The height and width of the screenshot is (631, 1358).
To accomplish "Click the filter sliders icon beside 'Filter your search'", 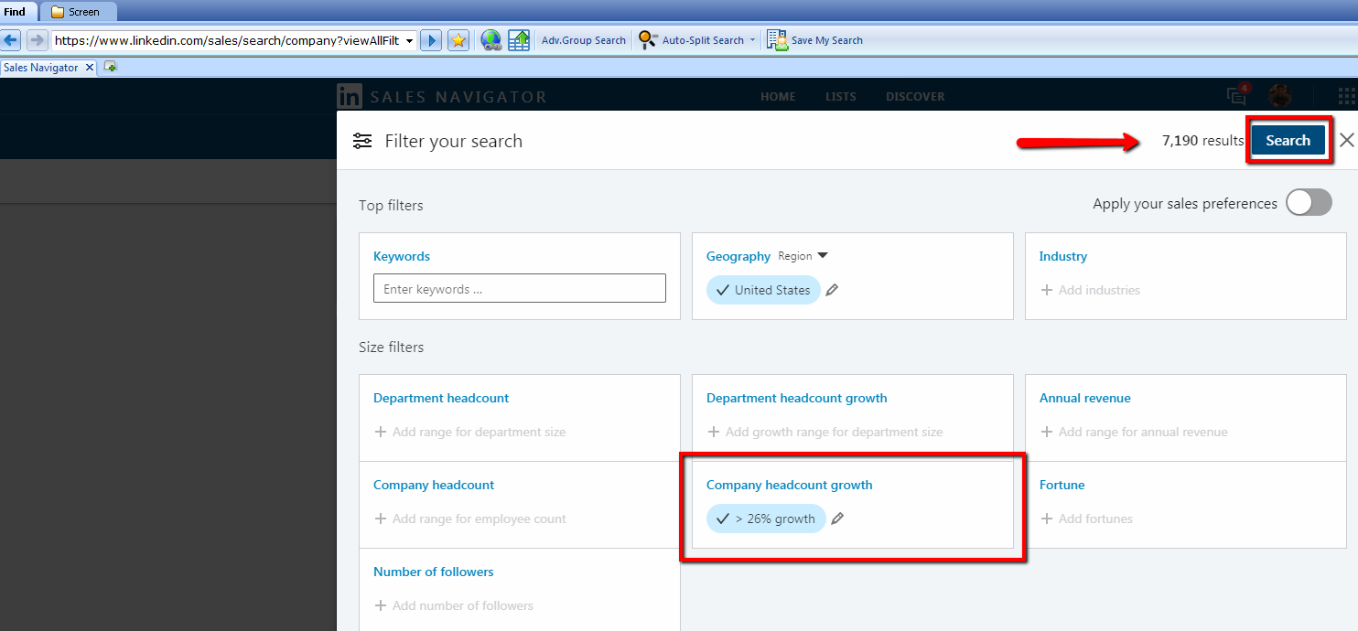I will [362, 141].
